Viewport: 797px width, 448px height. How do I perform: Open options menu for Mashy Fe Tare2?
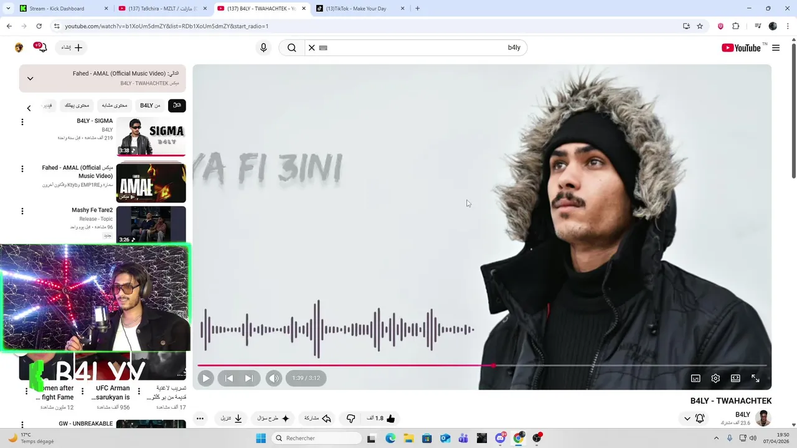(x=22, y=212)
